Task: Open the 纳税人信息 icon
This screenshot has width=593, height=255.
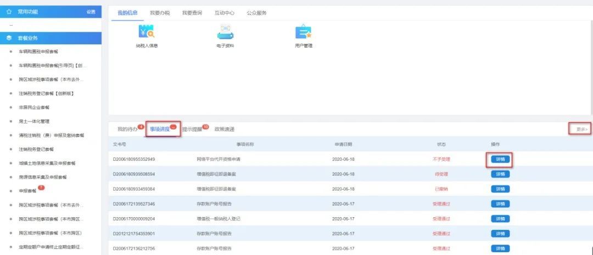Action: click(x=147, y=32)
